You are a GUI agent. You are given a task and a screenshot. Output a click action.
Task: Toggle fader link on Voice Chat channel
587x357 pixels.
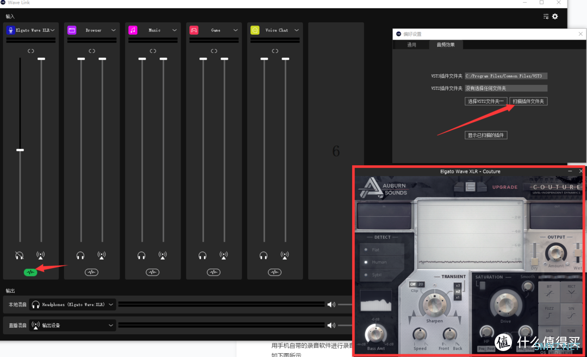(x=275, y=51)
